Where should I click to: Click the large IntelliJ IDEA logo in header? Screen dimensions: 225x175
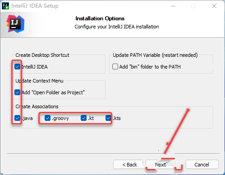tap(15, 24)
